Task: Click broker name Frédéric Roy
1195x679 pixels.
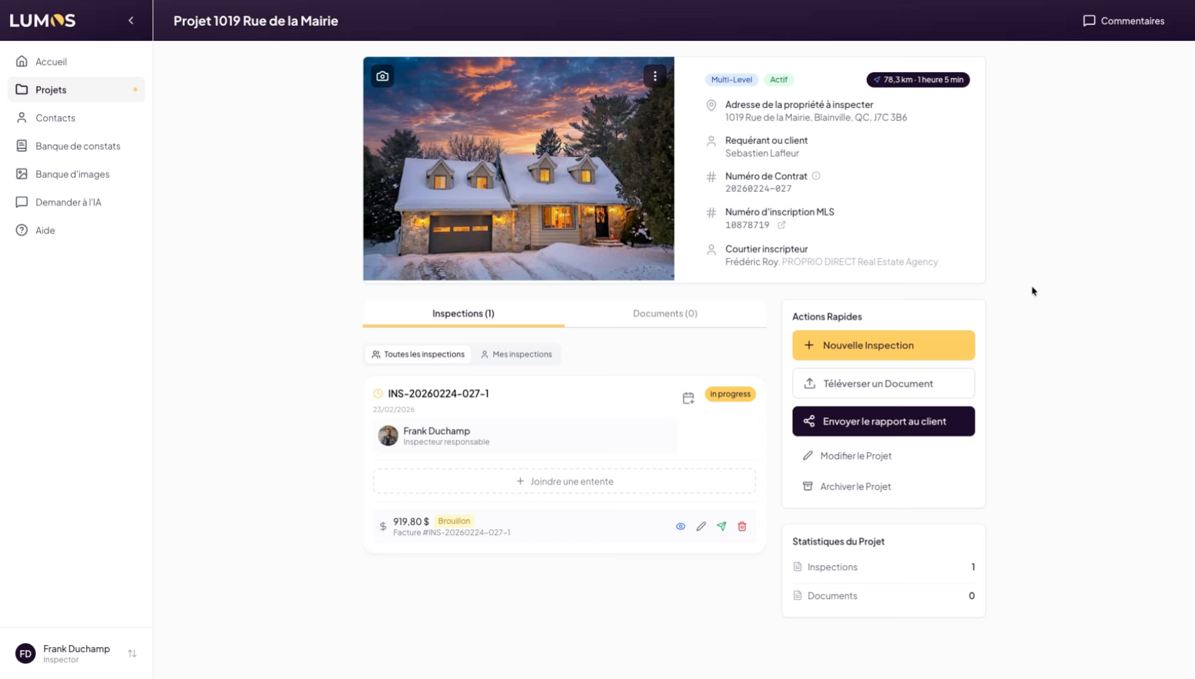Action: 752,262
